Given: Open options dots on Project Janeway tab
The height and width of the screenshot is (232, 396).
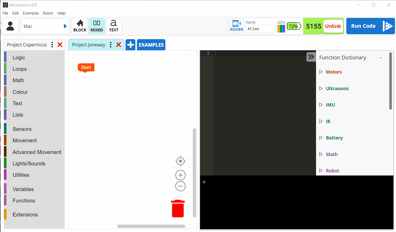Looking at the screenshot, I should [x=111, y=45].
